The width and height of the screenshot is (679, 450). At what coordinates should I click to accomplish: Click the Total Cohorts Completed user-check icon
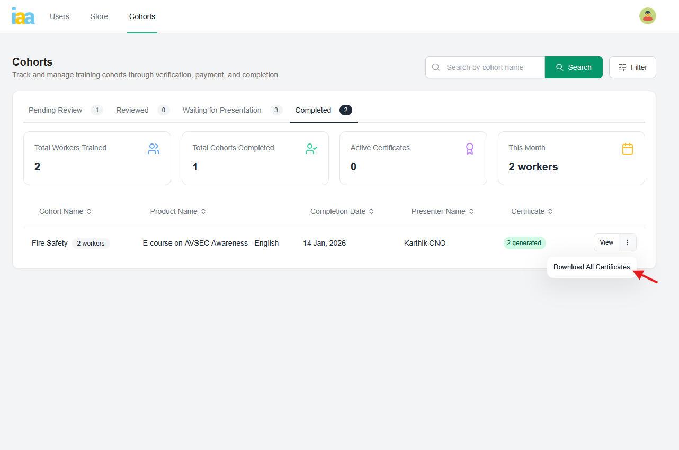(311, 149)
